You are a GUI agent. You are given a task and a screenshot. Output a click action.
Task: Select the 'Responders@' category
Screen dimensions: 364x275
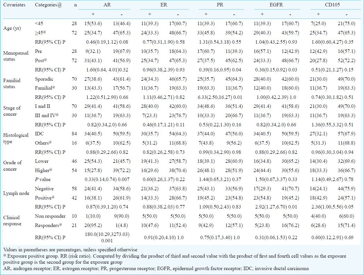(47, 225)
